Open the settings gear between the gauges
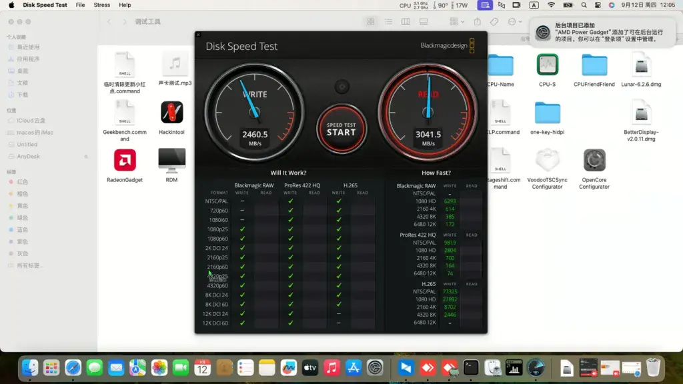The height and width of the screenshot is (384, 683). [342, 87]
